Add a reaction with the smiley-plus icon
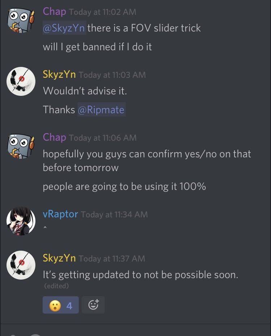Image resolution: width=271 pixels, height=336 pixels. [93, 305]
